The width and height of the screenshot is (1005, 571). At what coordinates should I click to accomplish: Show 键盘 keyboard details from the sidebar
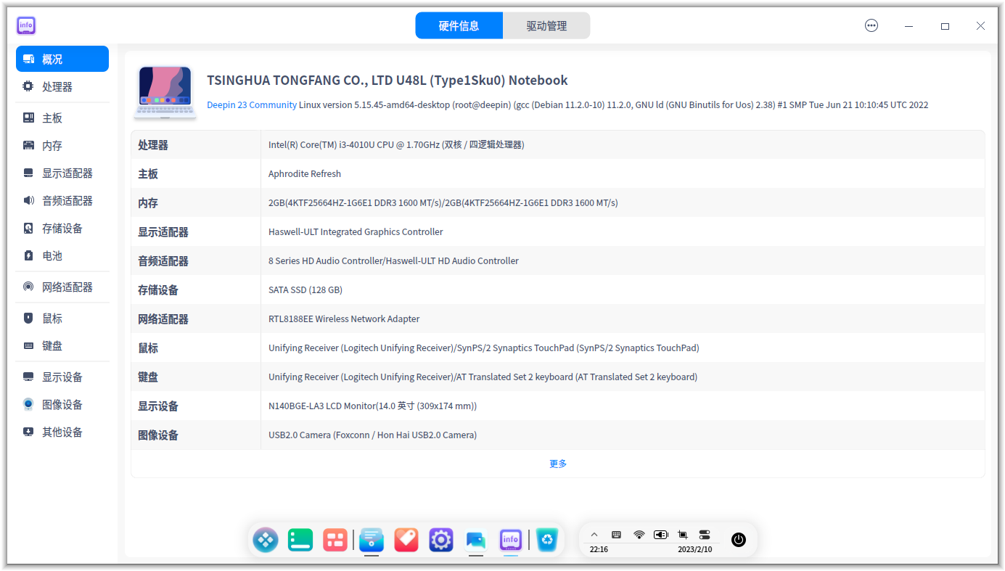[x=62, y=345]
